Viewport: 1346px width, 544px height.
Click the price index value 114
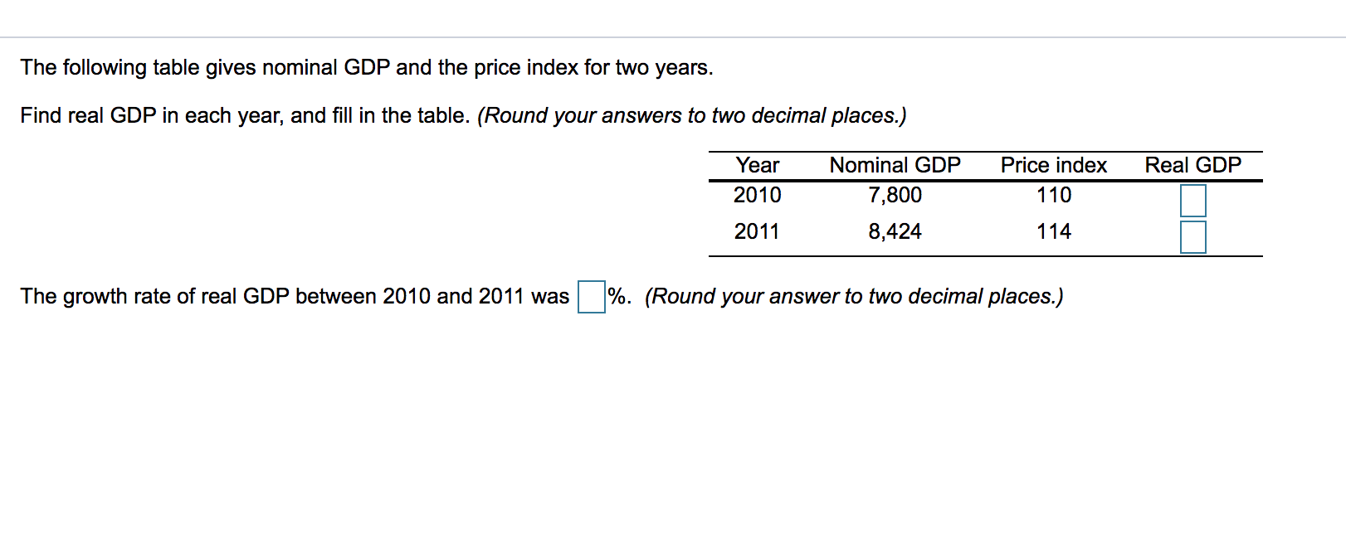pos(1053,232)
